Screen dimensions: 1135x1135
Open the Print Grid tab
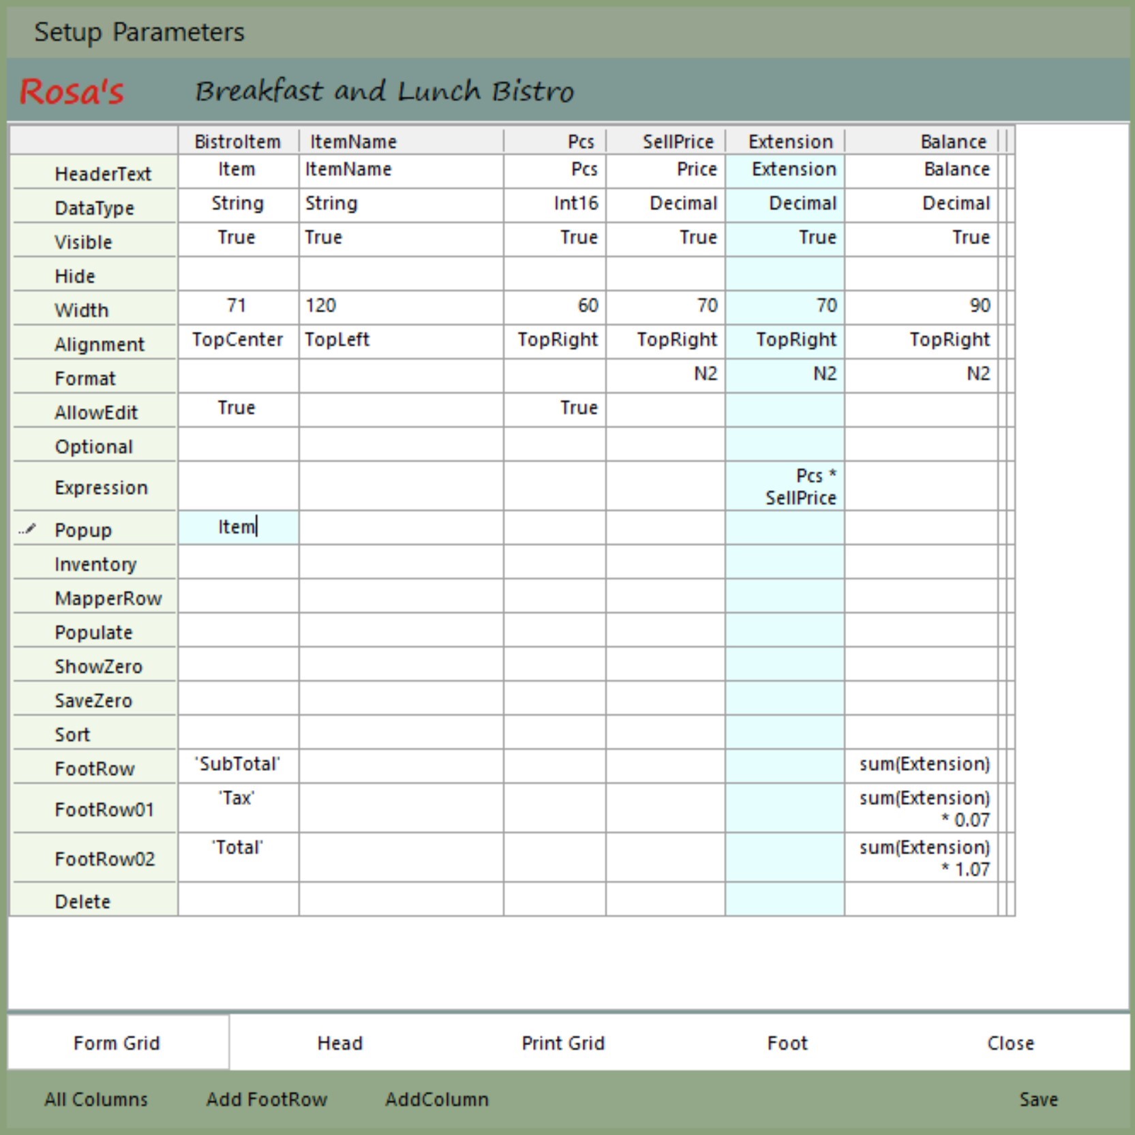562,1043
